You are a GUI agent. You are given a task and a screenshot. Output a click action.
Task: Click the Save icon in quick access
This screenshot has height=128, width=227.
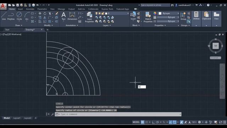17,5
